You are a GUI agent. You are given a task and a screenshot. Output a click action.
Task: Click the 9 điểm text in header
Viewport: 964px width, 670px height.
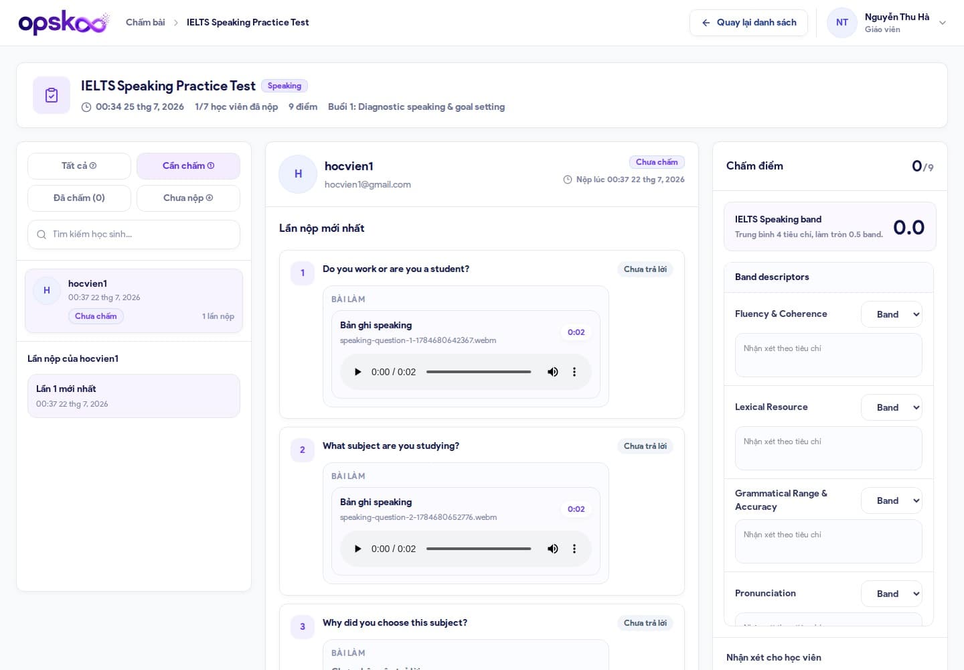pyautogui.click(x=303, y=107)
